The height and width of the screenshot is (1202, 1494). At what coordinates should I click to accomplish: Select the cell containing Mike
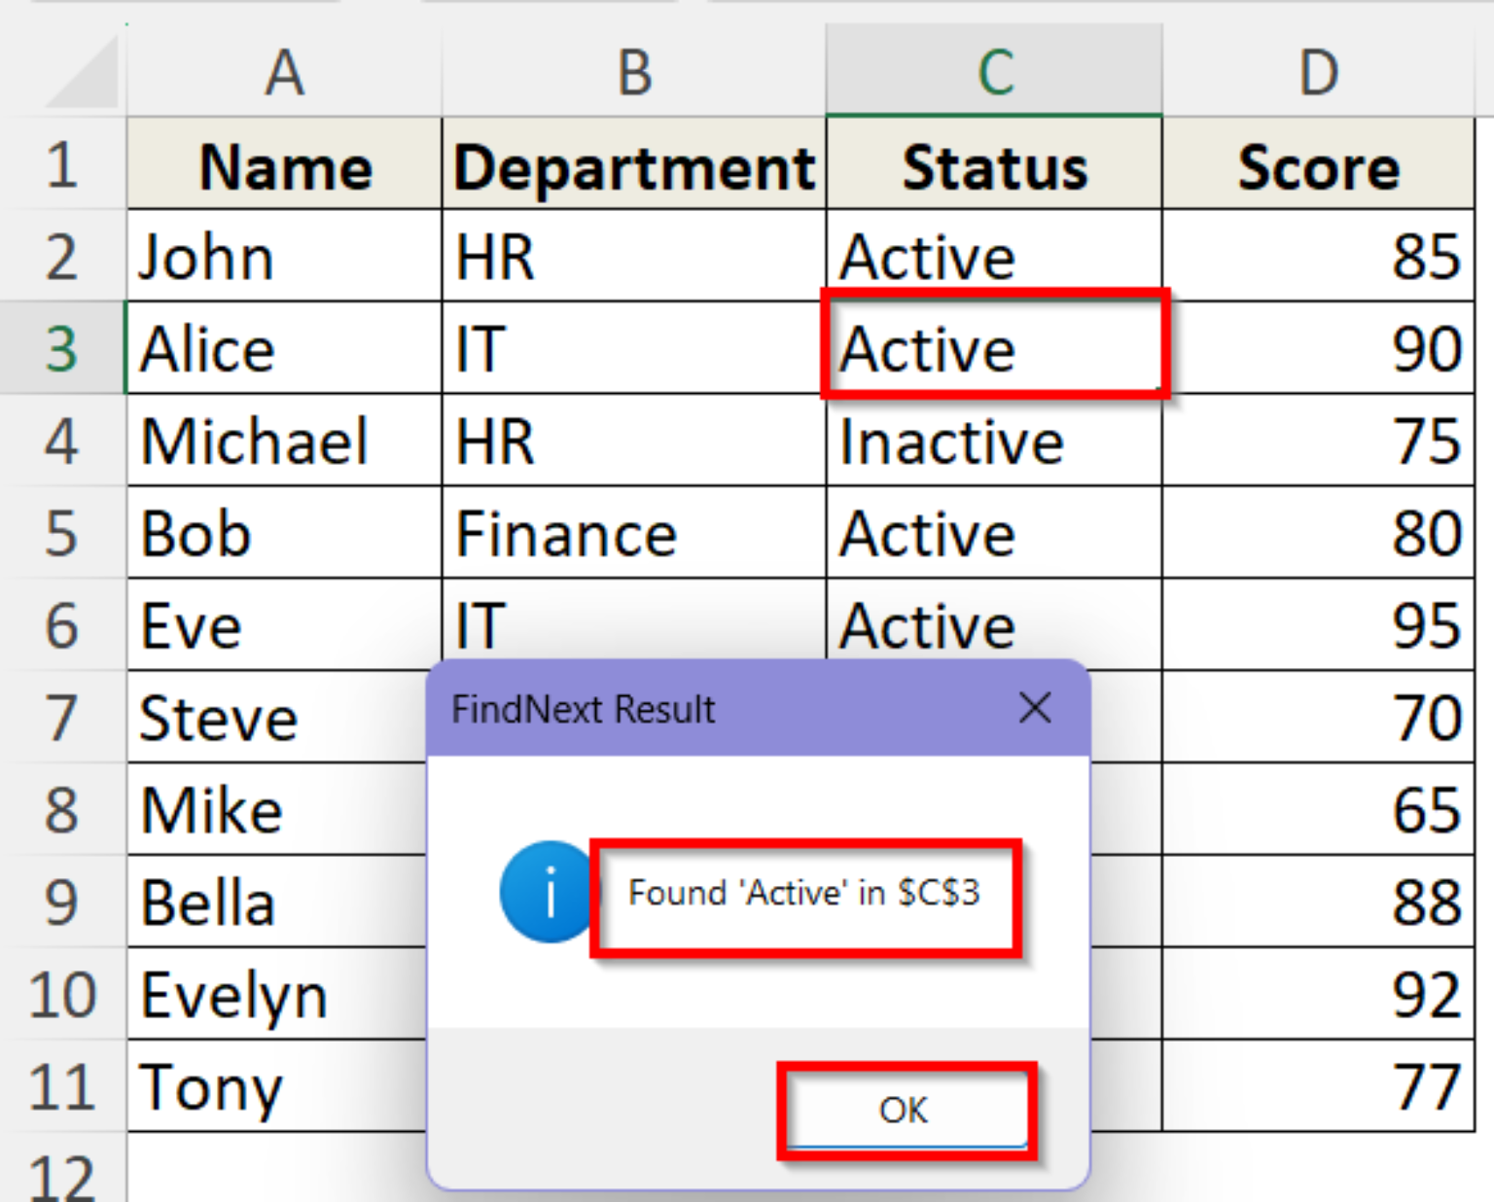277,810
